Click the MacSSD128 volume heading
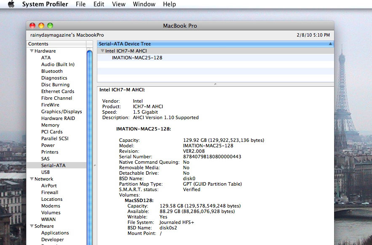This screenshot has height=245, width=372. 139,200
